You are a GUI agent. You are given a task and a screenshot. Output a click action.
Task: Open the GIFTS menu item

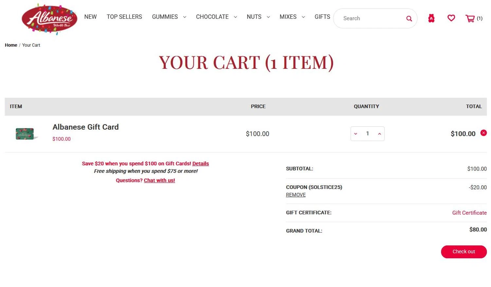click(x=322, y=17)
